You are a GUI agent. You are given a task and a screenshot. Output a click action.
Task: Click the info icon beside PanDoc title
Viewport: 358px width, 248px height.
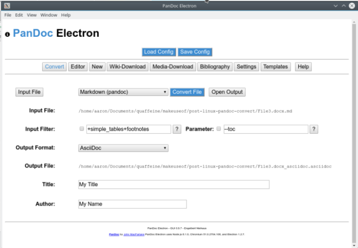(7, 34)
